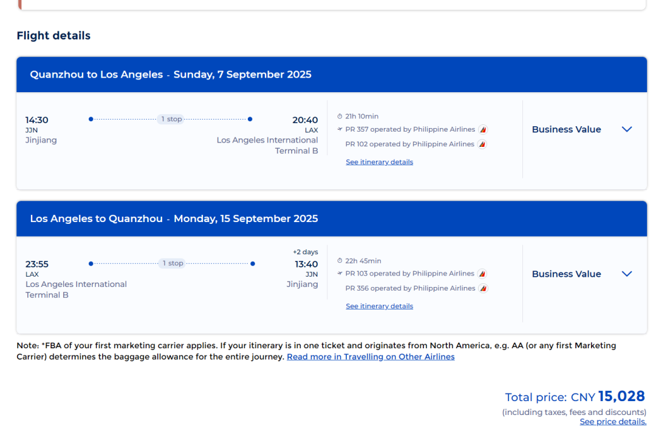Click Philippine Airlines logo beside PR 357
Viewport: 656px width, 432px height.
coord(483,130)
